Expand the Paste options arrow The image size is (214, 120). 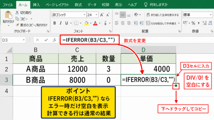(8, 26)
